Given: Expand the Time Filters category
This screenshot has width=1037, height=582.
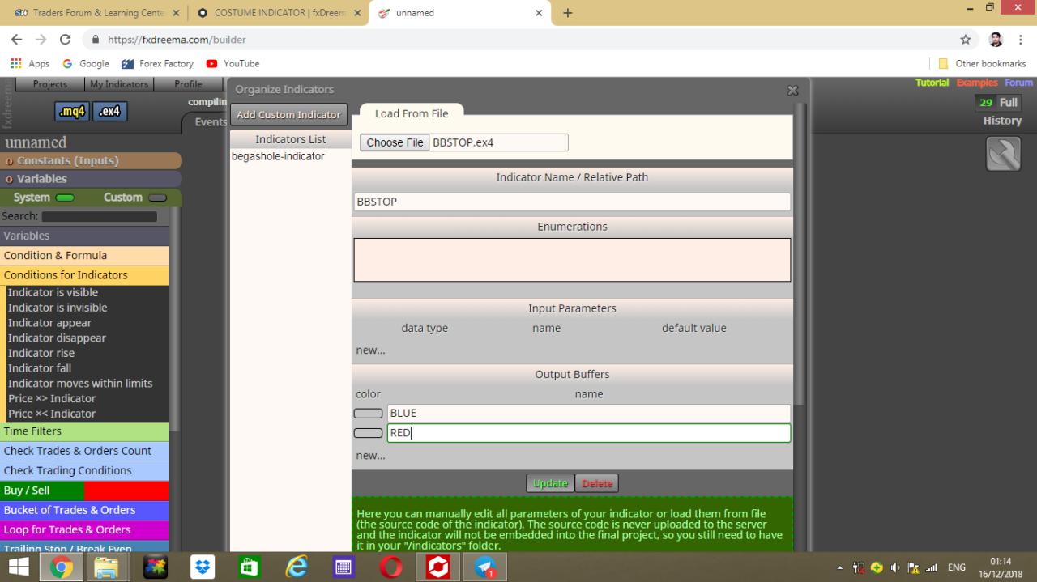Looking at the screenshot, I should click(84, 431).
